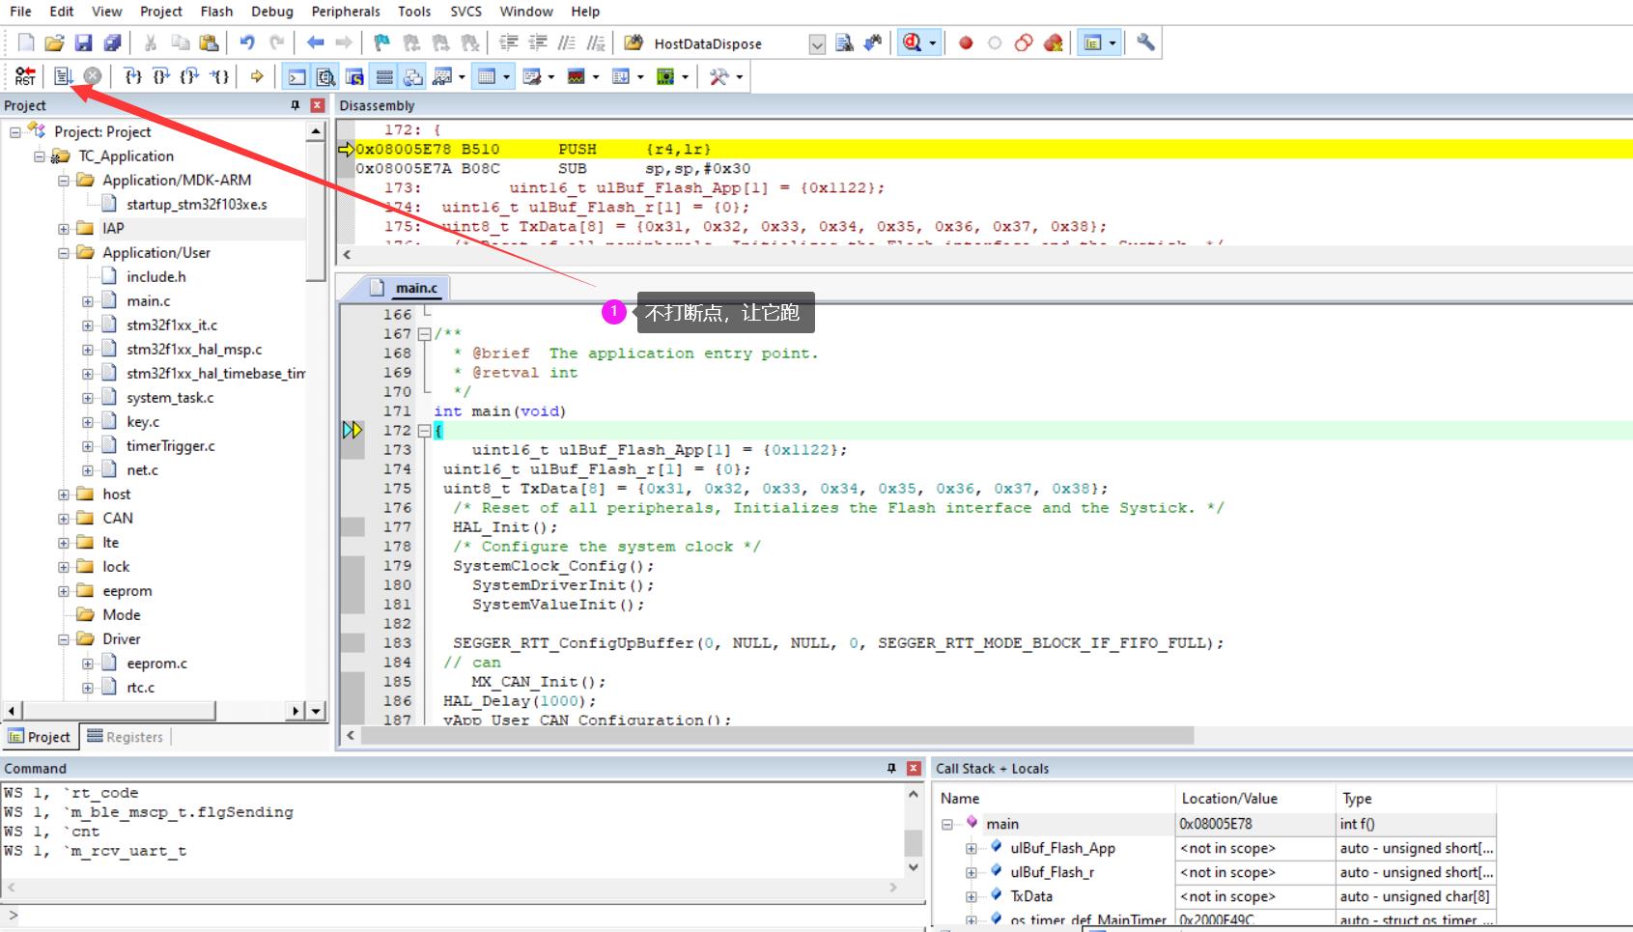Toggle auto-hide pin on Project panel
This screenshot has width=1633, height=932.
pyautogui.click(x=296, y=105)
